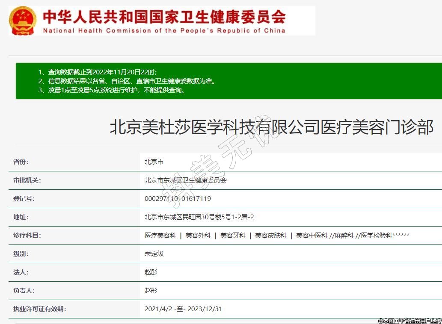Select the province value 北京市
Viewport: 442px width, 324px height.
click(154, 162)
